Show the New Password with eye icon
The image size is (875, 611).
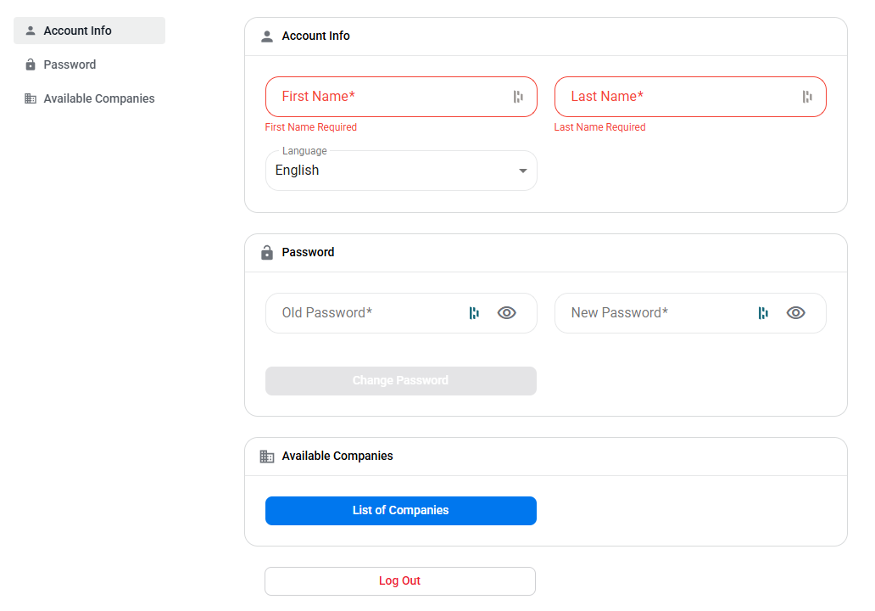click(x=796, y=313)
